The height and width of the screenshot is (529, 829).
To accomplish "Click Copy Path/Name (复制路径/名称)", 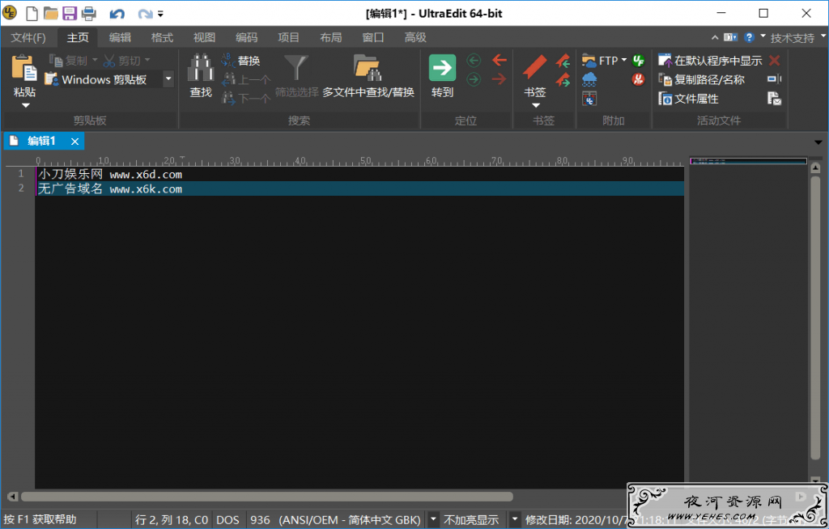I will 701,80.
